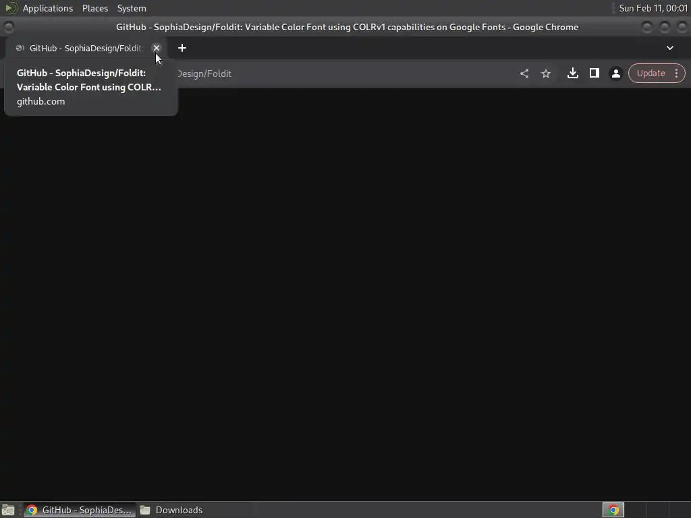691x518 pixels.
Task: Select the GitHub - SophiaDesign/Foldit tab
Action: coord(85,48)
